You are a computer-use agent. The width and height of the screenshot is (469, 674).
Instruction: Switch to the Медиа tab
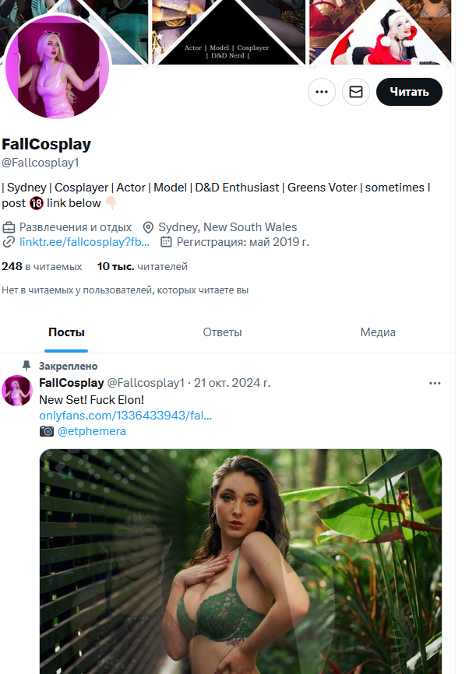pyautogui.click(x=378, y=332)
